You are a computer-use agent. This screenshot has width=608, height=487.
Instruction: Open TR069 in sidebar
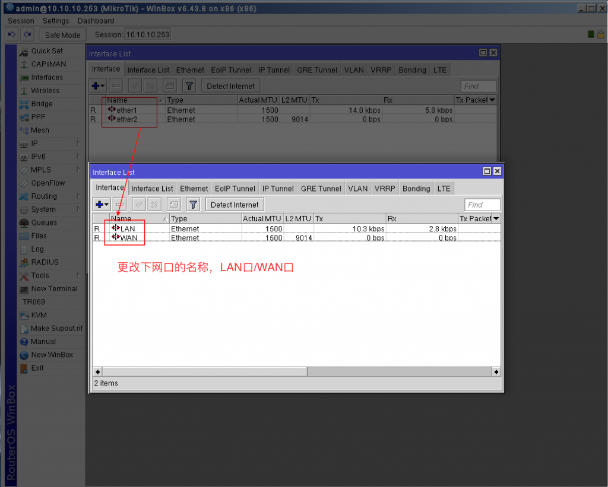[34, 302]
